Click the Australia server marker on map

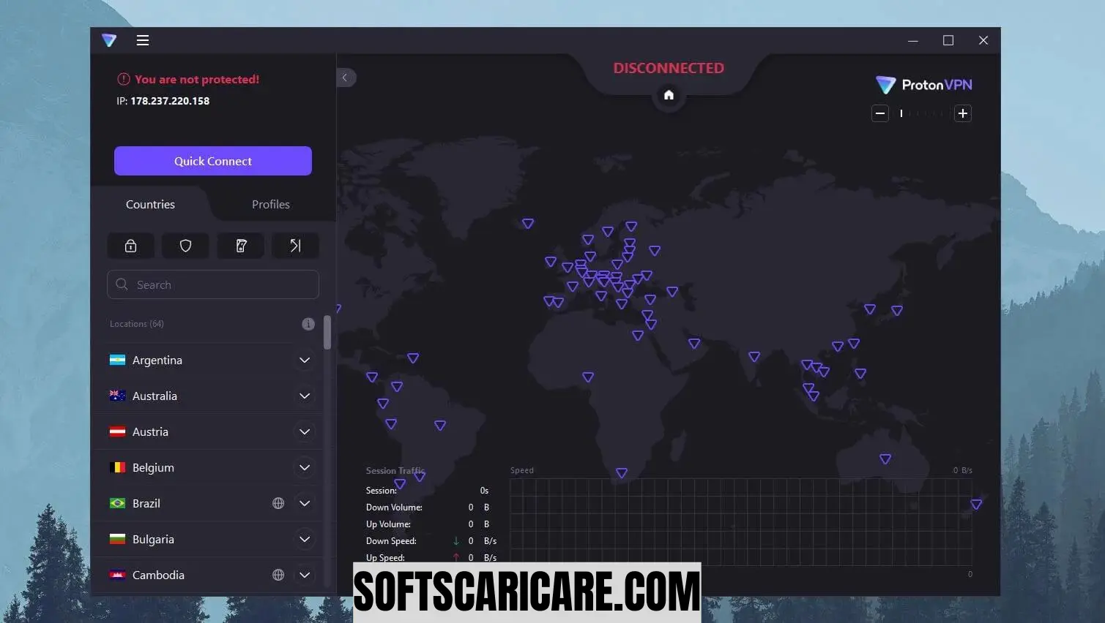[x=885, y=459]
